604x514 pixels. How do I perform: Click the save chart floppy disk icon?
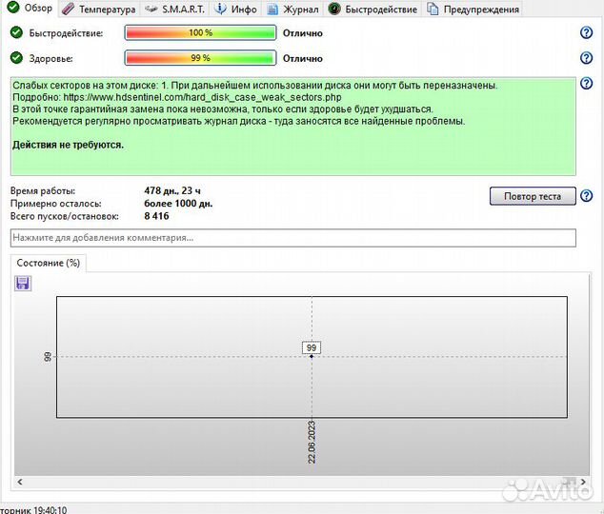[23, 283]
